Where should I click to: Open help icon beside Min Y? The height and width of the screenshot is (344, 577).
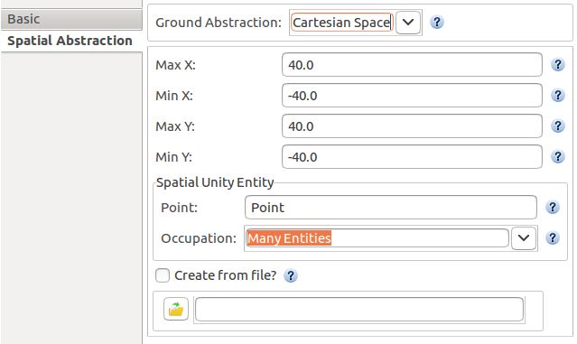557,157
